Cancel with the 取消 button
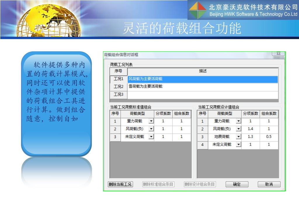This screenshot has width=299, height=224. 269,184
